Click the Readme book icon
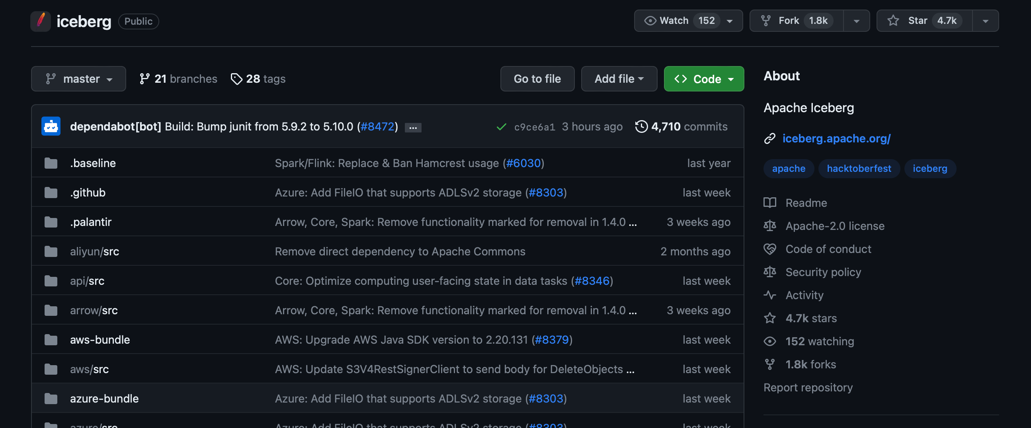The image size is (1031, 428). (x=769, y=203)
